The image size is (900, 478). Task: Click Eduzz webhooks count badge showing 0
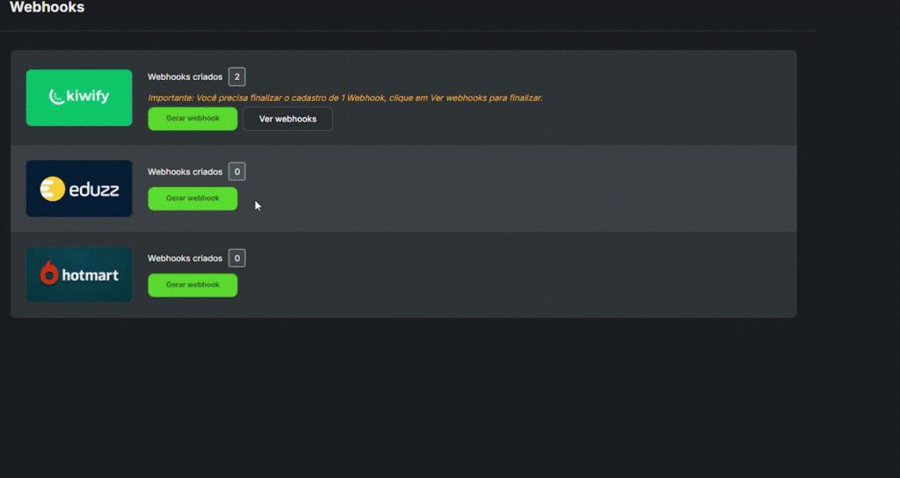click(236, 171)
